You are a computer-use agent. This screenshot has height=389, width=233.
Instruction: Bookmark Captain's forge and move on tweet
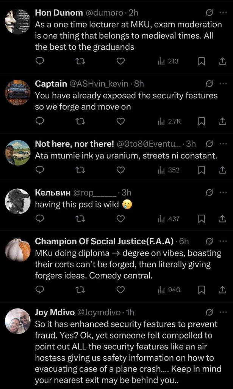click(x=202, y=121)
